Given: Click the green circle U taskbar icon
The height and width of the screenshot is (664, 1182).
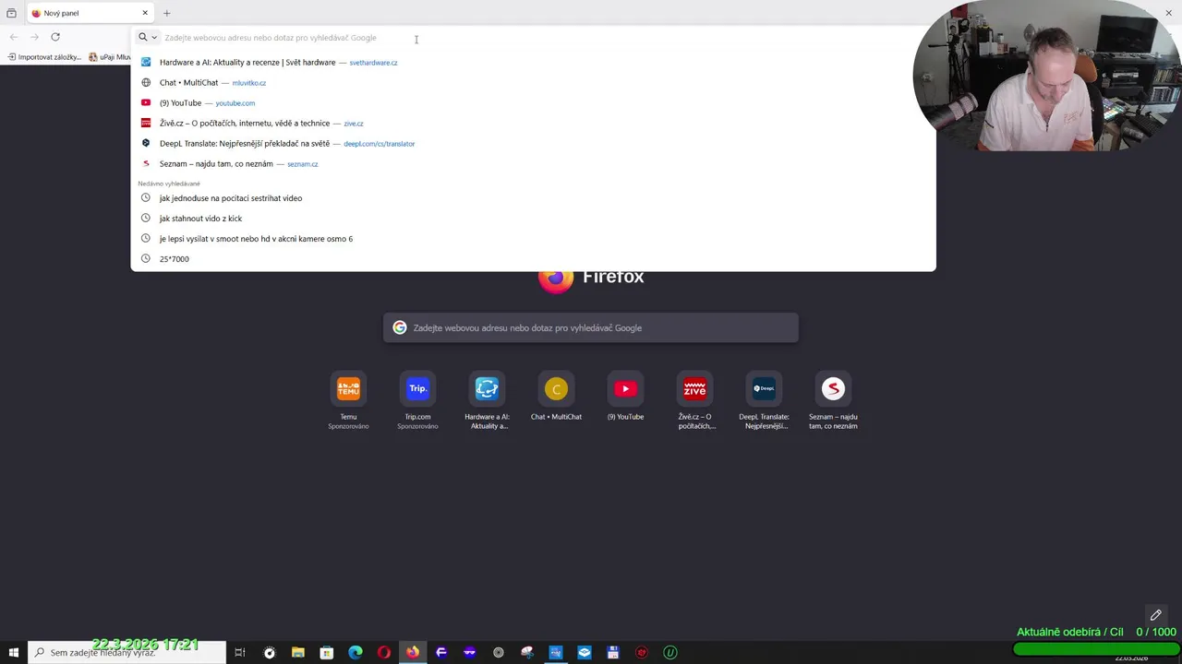Looking at the screenshot, I should coord(670,653).
